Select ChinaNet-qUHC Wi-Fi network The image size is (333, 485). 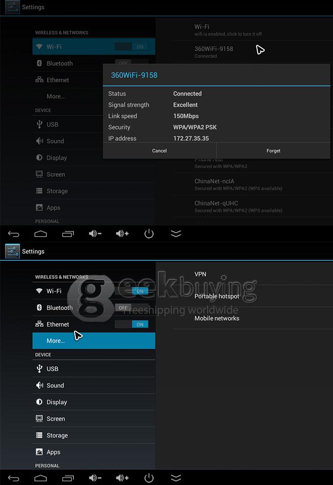pos(253,206)
